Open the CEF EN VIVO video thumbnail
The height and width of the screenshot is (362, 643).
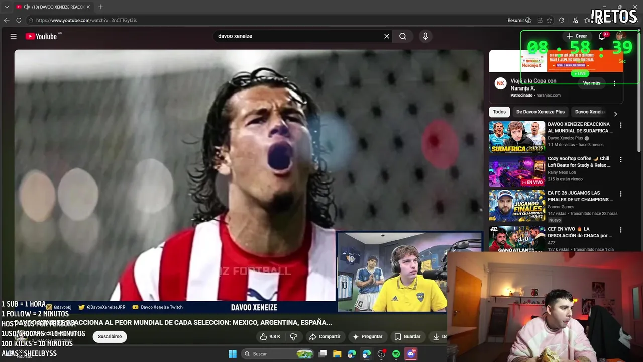pyautogui.click(x=517, y=238)
